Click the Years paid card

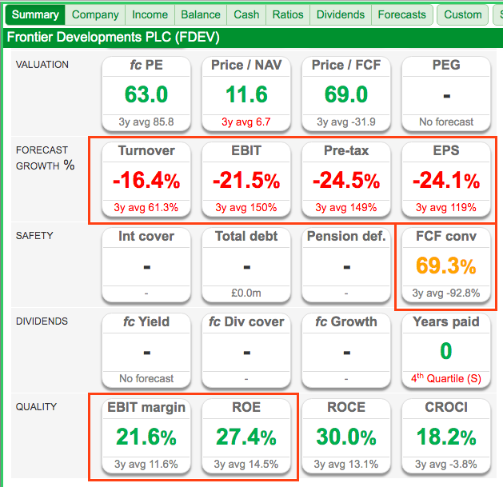click(x=446, y=350)
